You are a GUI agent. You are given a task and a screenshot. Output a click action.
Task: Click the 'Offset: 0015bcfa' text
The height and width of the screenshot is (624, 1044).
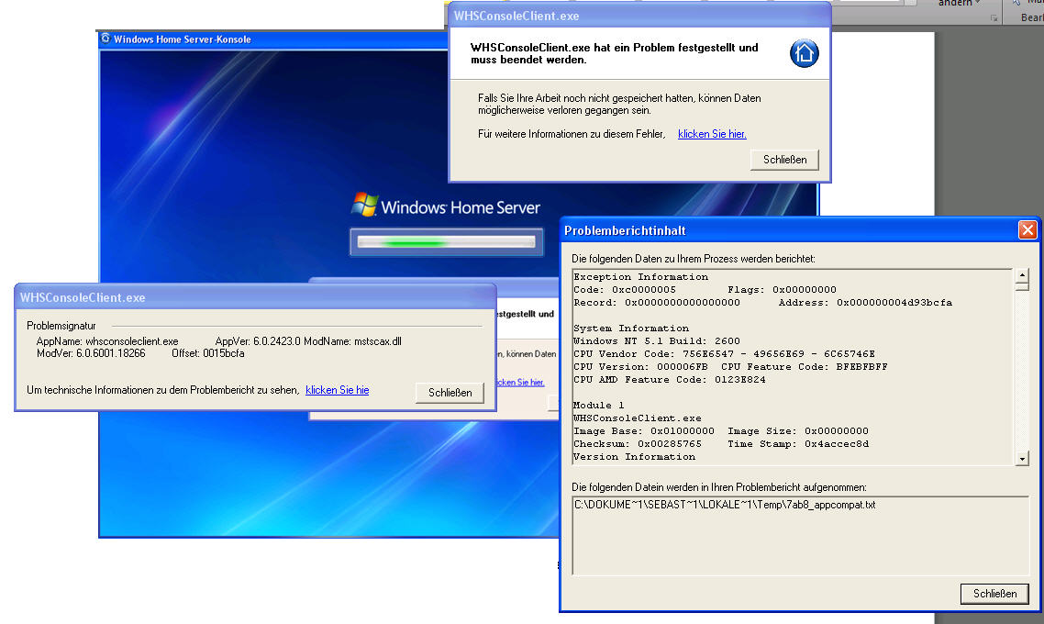click(207, 353)
